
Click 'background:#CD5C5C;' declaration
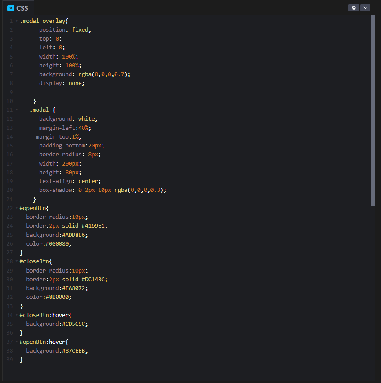tap(57, 324)
